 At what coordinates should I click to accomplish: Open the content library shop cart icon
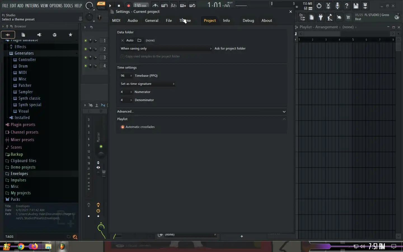pos(348,17)
